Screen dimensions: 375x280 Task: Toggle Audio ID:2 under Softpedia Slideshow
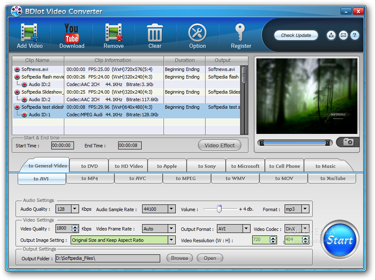[24, 99]
